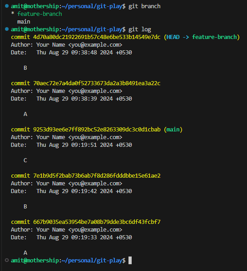Click the date 'Thu Aug 29 09:19:51 2024'
This screenshot has width=247, height=271.
[74, 145]
